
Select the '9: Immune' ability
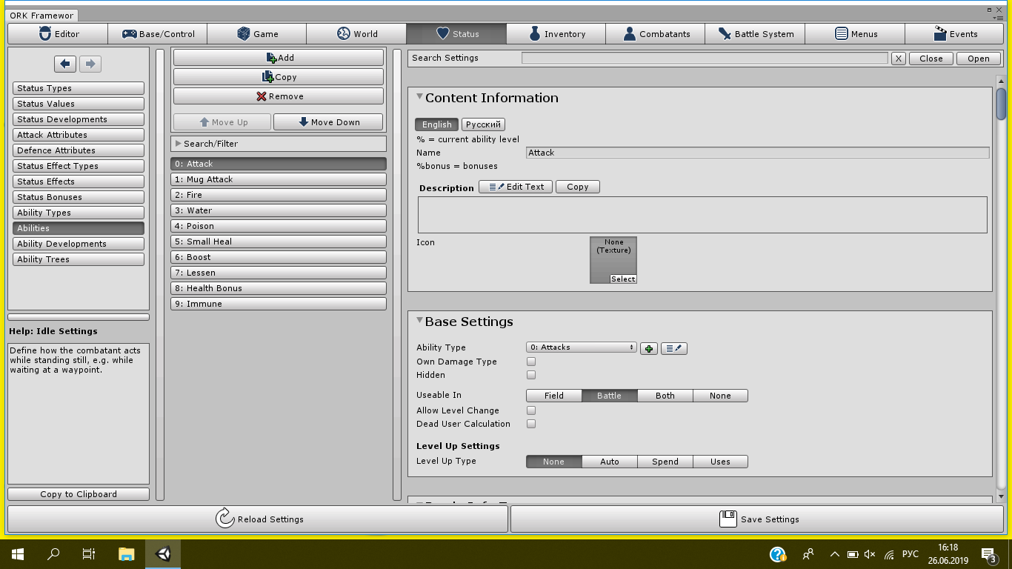point(279,304)
